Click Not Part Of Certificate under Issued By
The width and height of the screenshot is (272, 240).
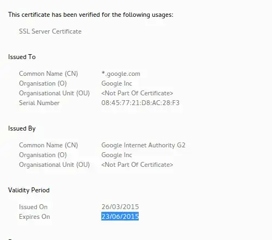click(137, 165)
